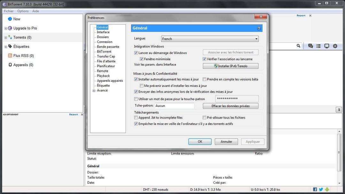The image size is (345, 194).
Task: Click the help question mark icon in Préférences
Action: [x=259, y=28]
